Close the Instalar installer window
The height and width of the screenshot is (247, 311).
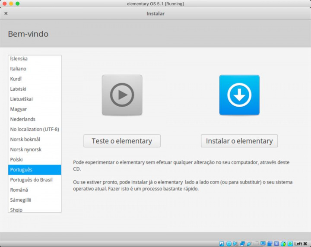tap(6, 13)
